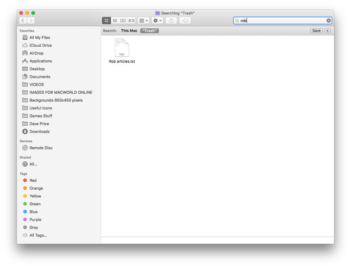Save the current search
The width and height of the screenshot is (351, 268).
pyautogui.click(x=316, y=31)
